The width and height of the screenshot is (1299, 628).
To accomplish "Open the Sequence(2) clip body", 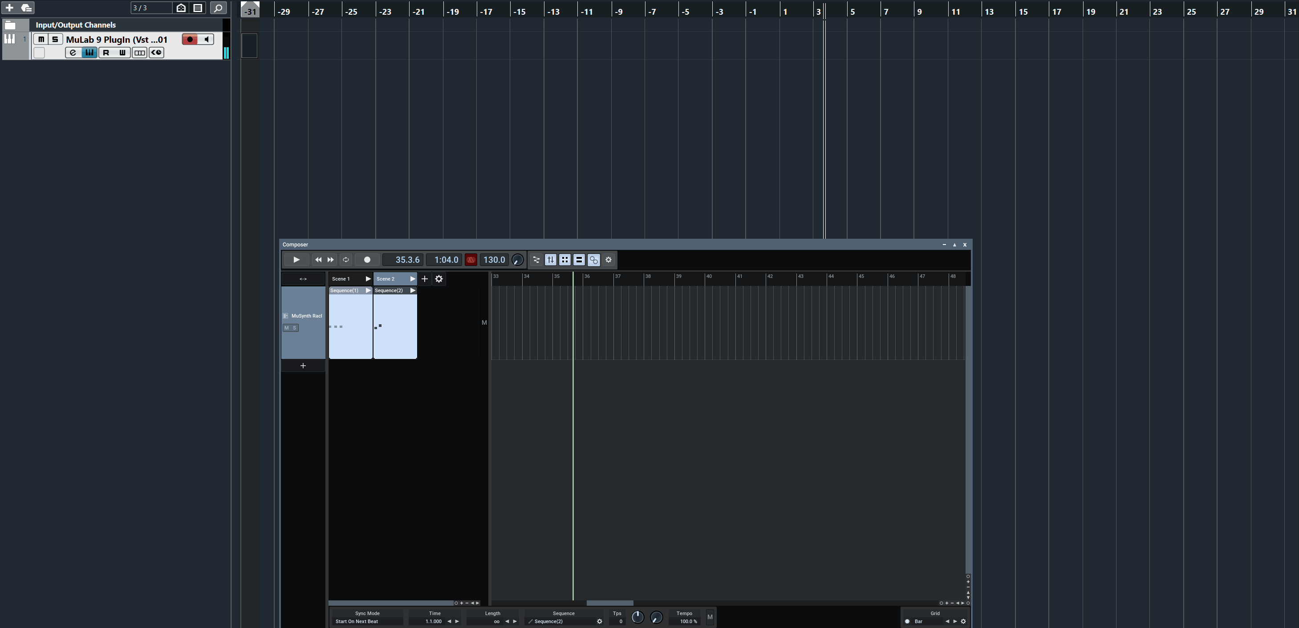I will point(395,326).
